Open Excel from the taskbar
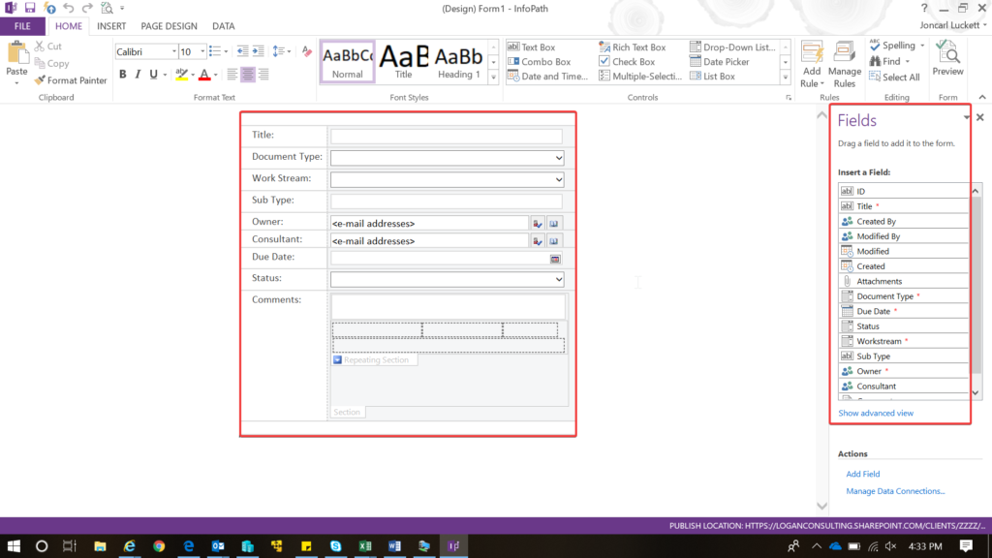 [x=365, y=546]
